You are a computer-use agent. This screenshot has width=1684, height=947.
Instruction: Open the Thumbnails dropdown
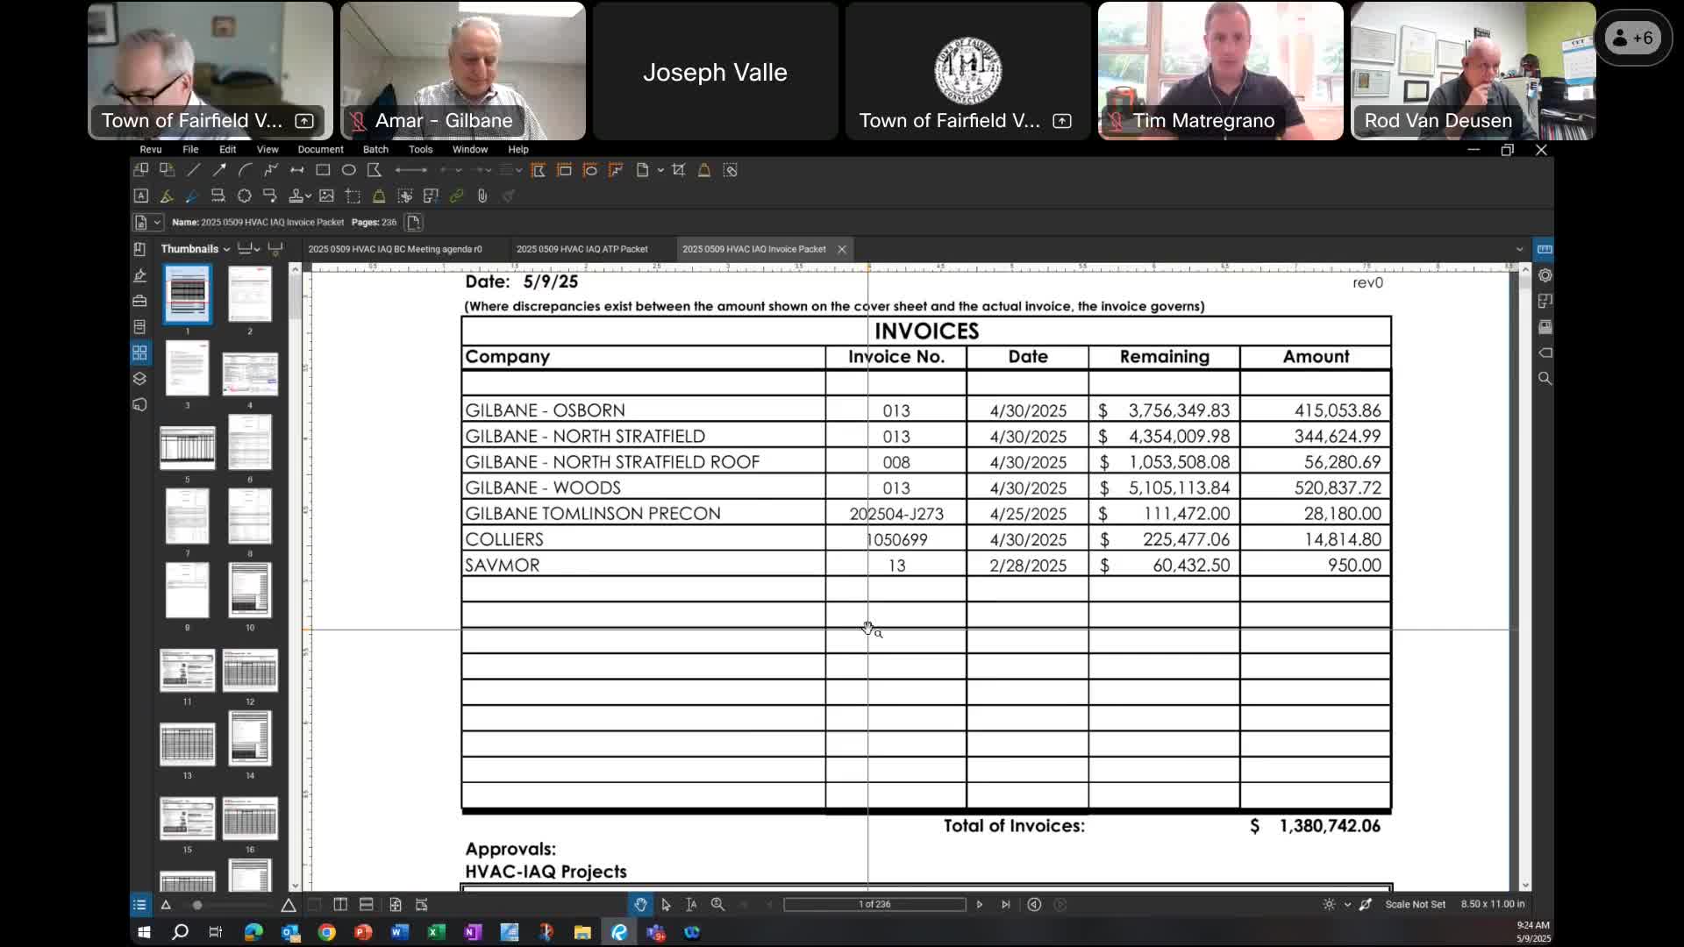(x=225, y=250)
